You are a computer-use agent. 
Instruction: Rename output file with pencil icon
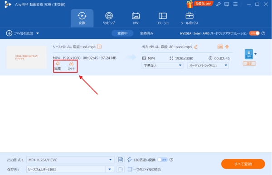tap(196, 46)
